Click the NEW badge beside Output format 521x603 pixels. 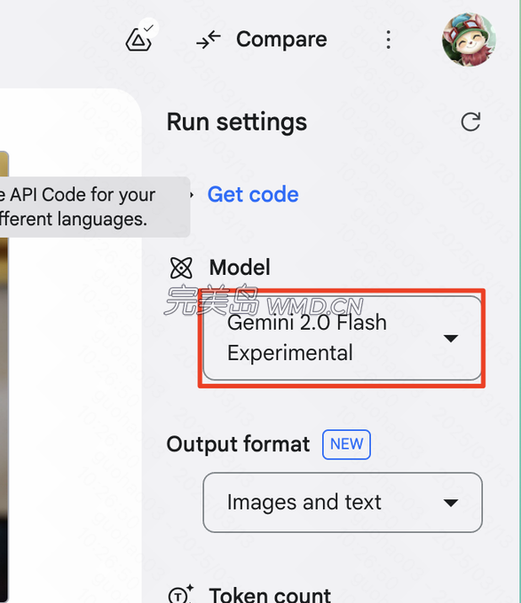tap(346, 444)
